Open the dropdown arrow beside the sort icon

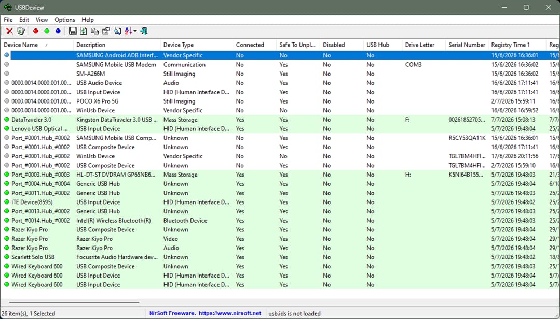point(135,31)
